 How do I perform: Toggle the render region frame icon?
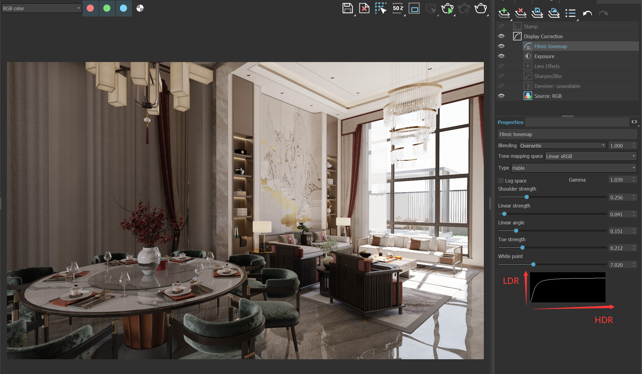click(x=414, y=8)
